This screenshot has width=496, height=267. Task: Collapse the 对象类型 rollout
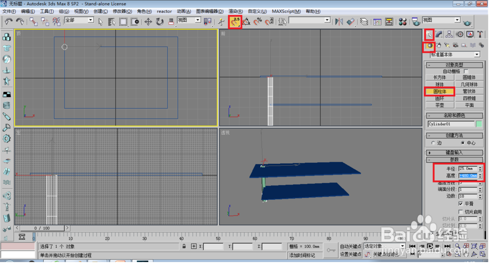[x=454, y=65]
